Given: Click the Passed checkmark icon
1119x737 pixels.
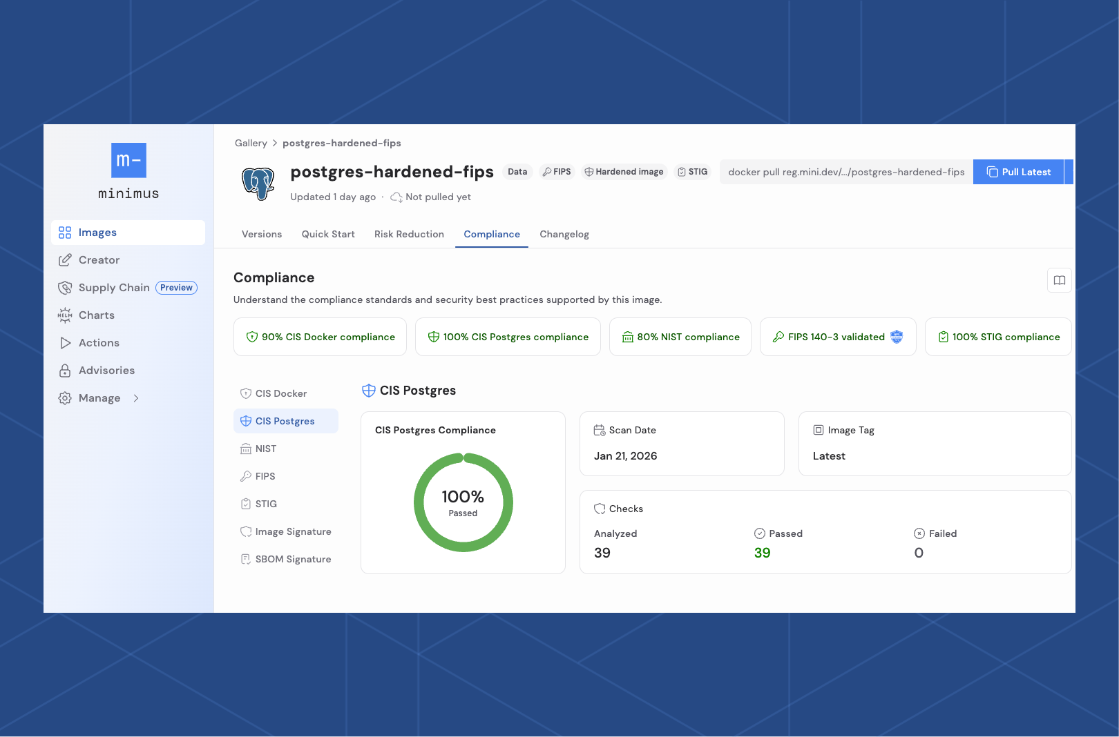Looking at the screenshot, I should coord(760,533).
